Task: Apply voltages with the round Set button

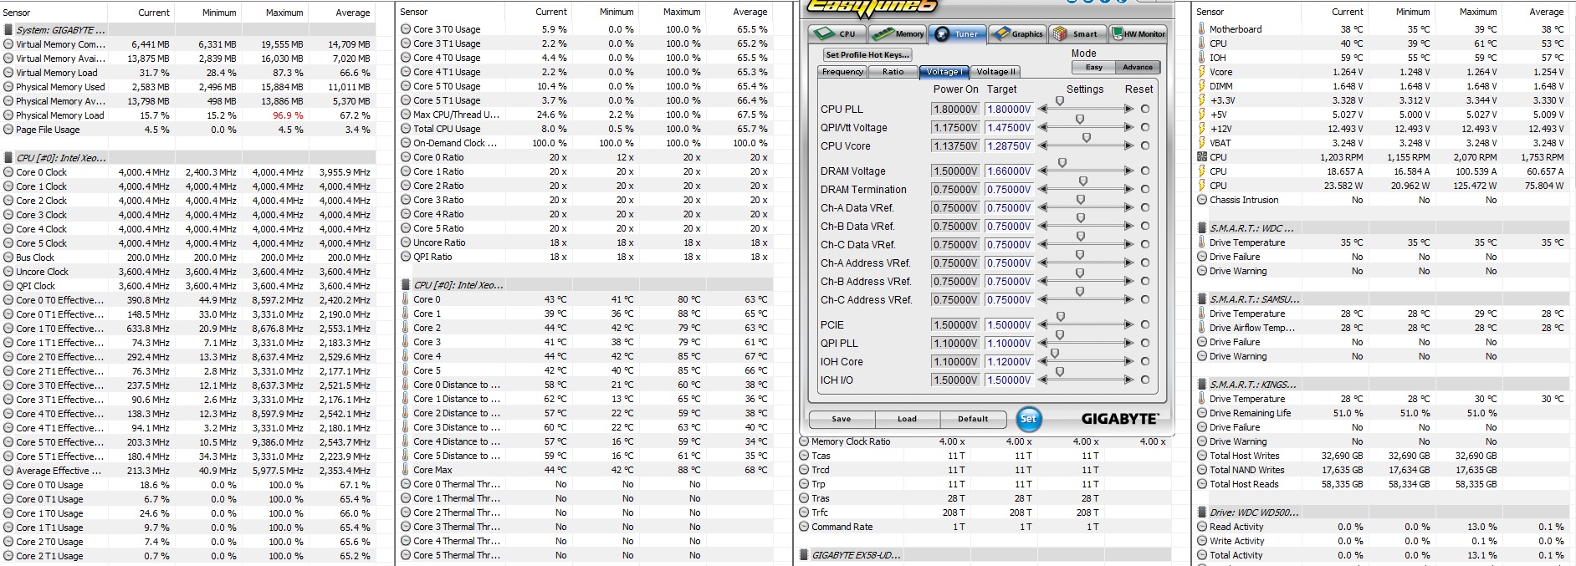Action: (1029, 419)
